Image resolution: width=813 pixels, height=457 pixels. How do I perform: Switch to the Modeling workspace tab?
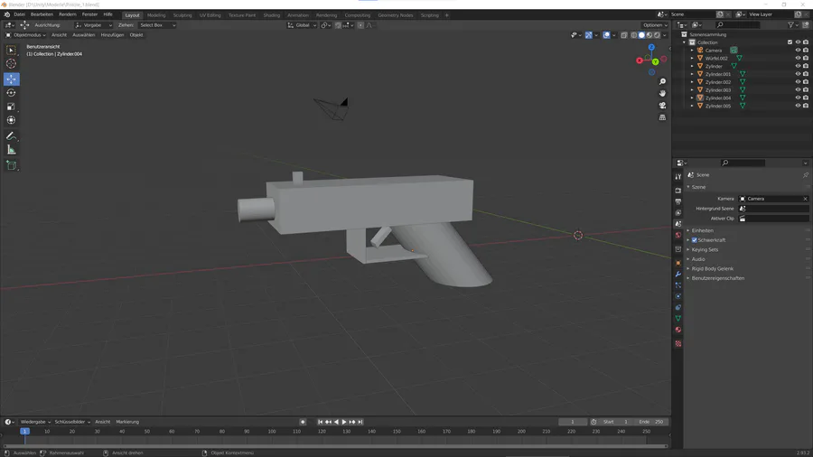(156, 15)
